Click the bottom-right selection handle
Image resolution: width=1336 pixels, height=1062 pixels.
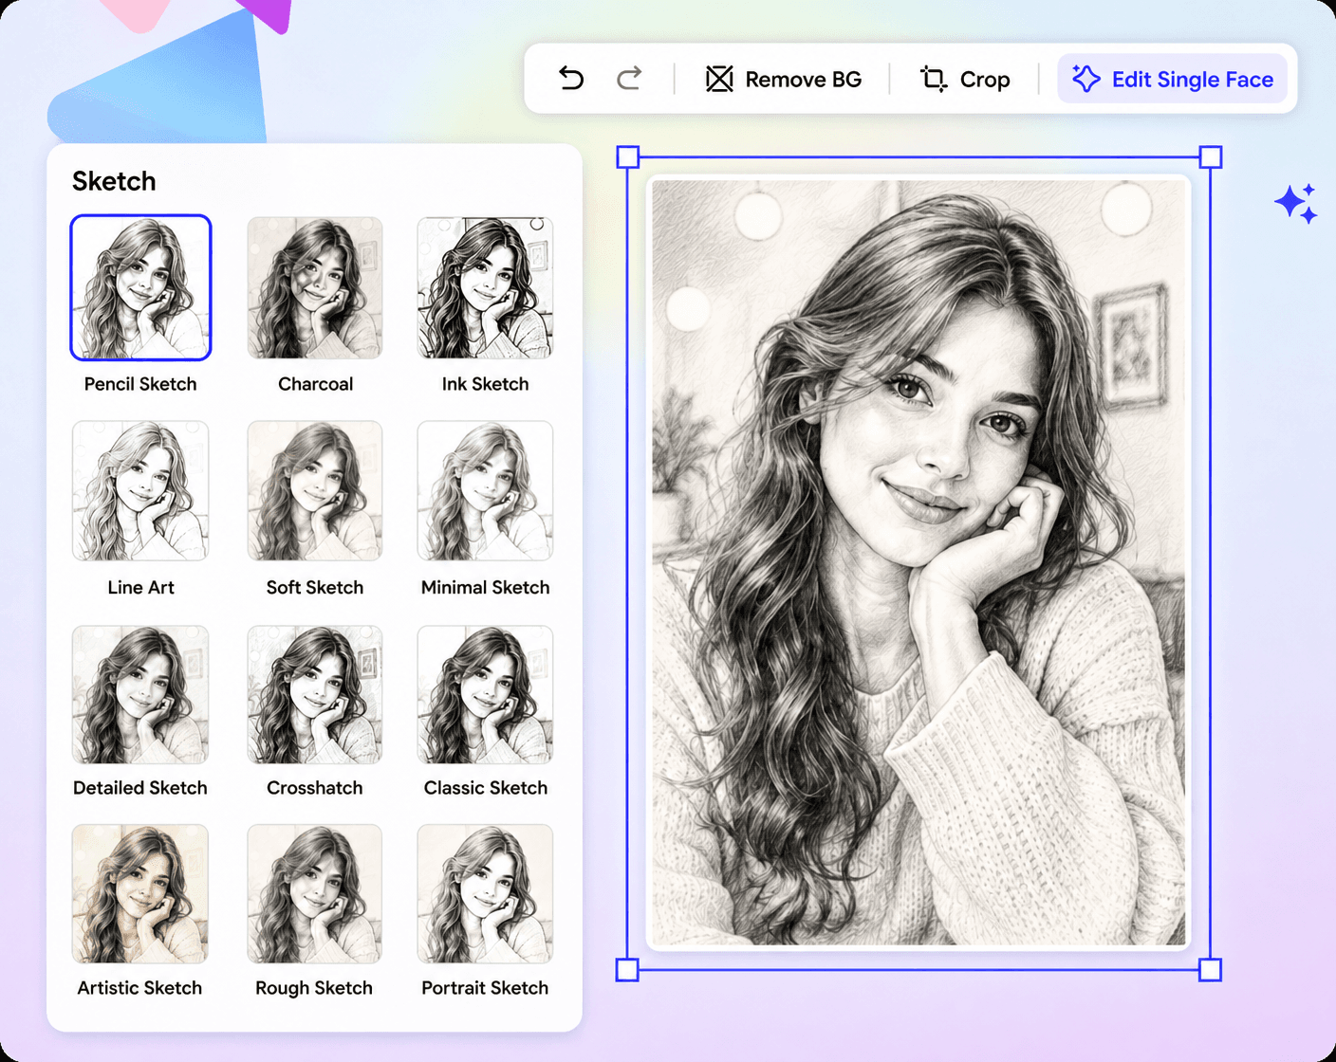(1211, 969)
